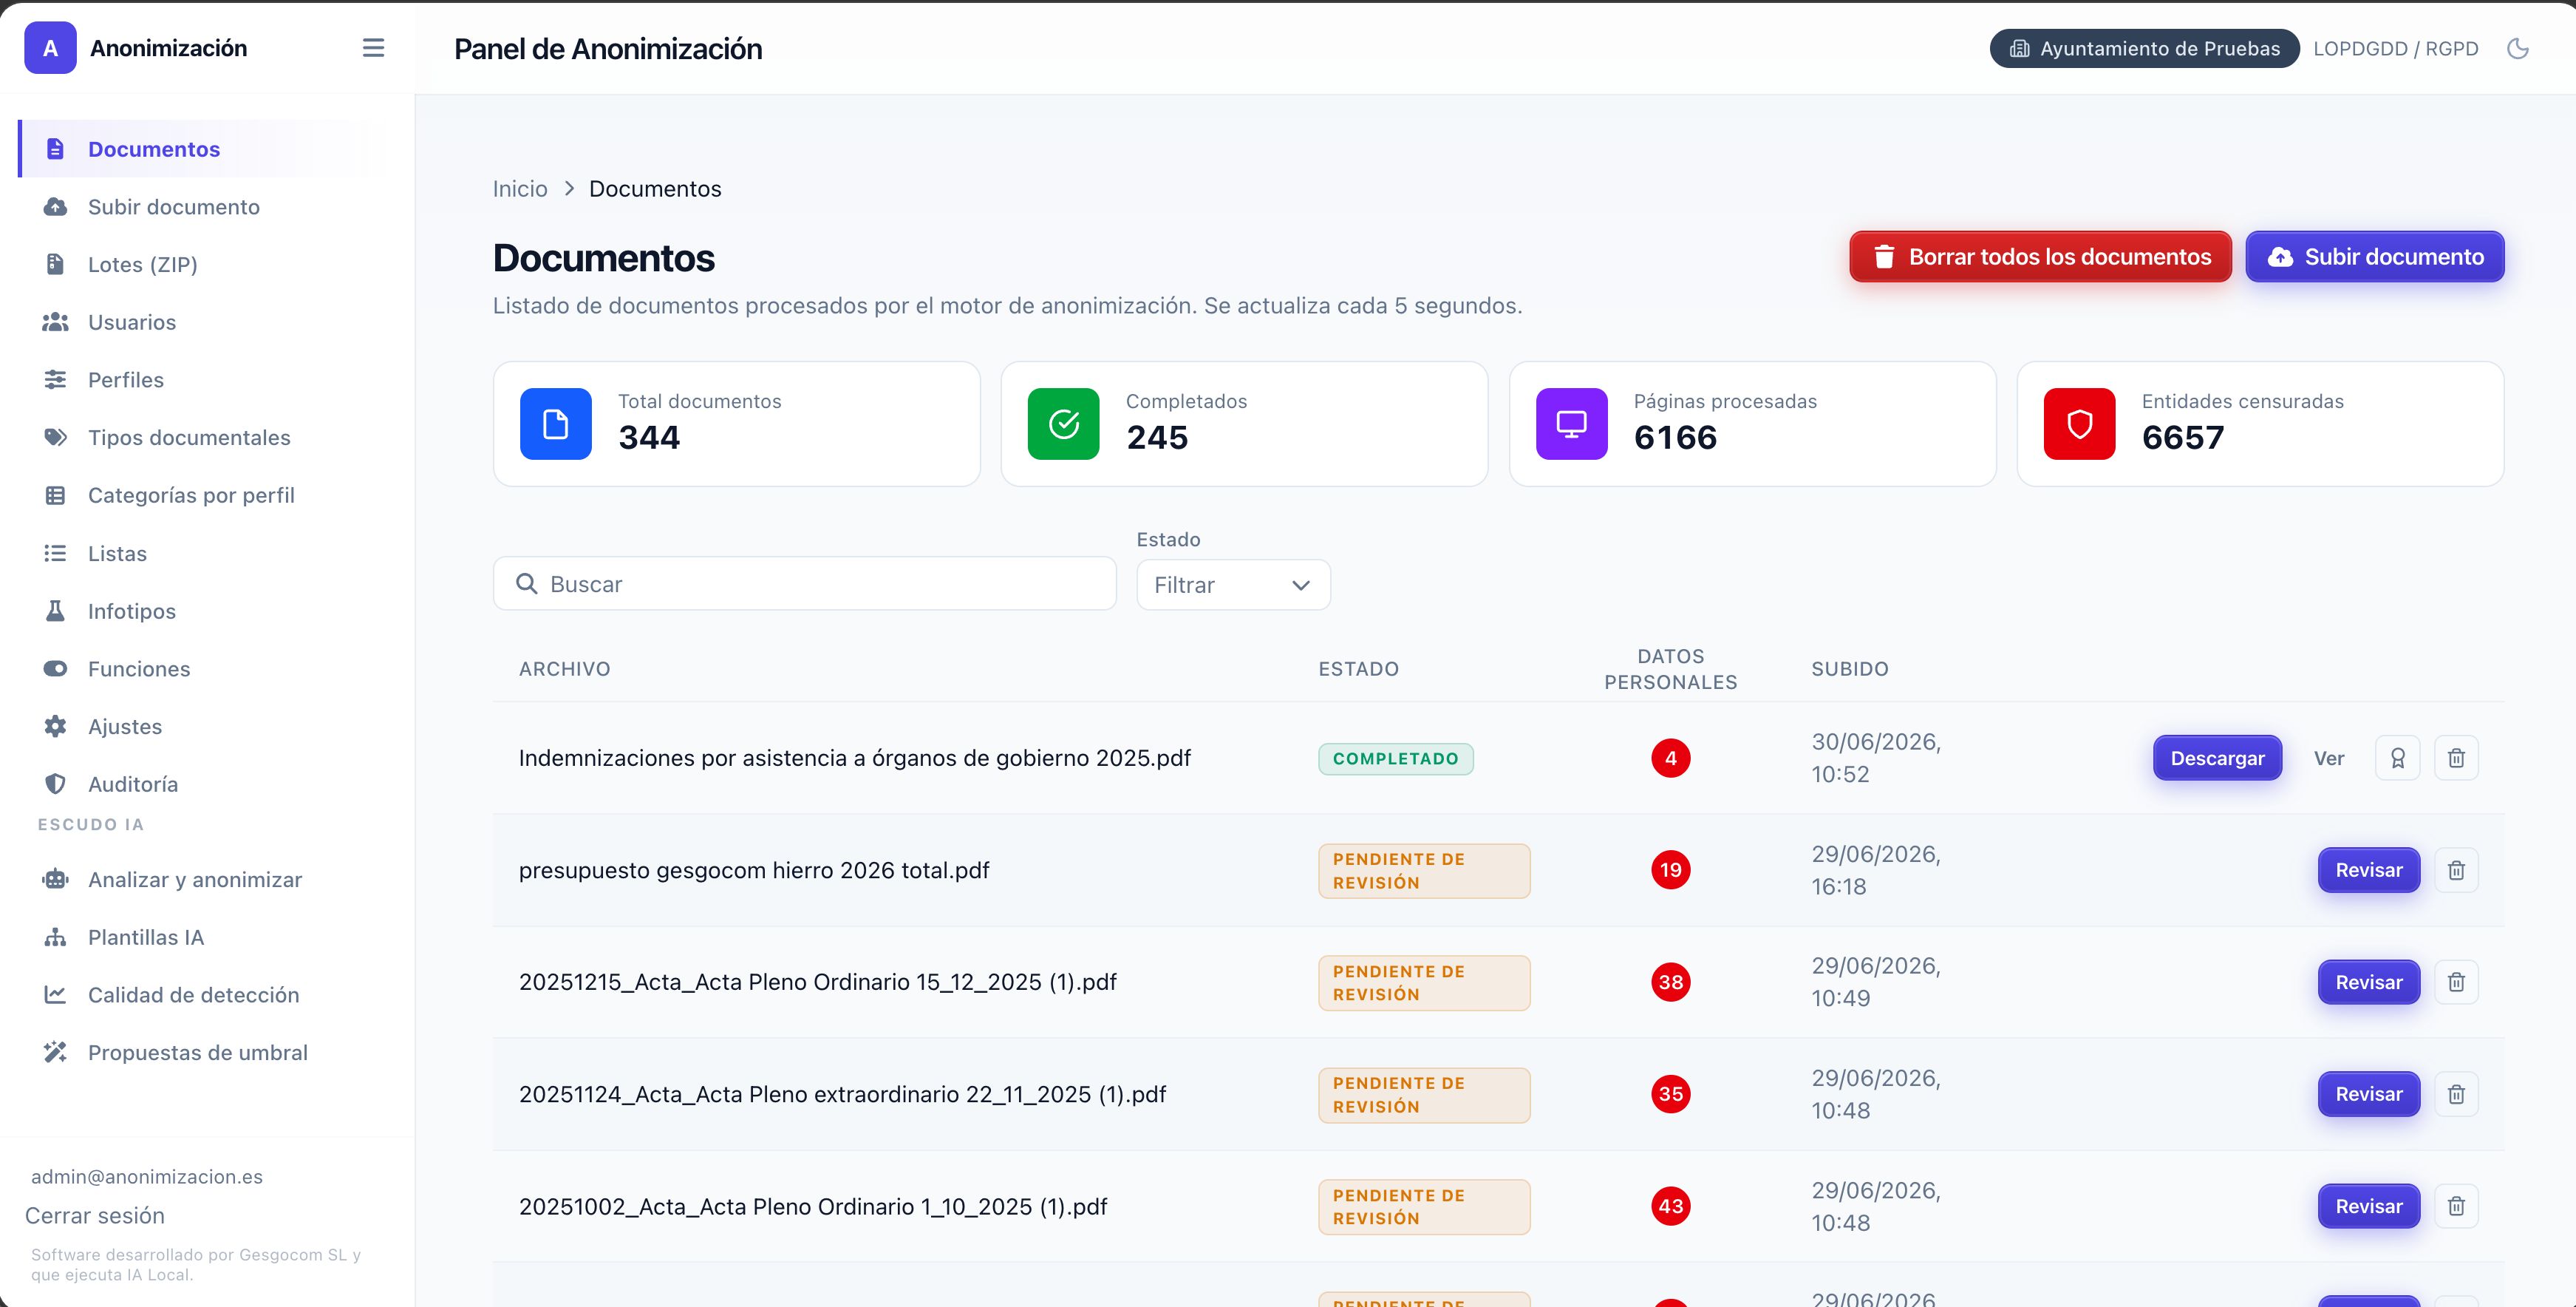Viewport: 2576px width, 1307px height.
Task: Delete the Indemnizaciones por asistencia document
Action: pos(2456,758)
